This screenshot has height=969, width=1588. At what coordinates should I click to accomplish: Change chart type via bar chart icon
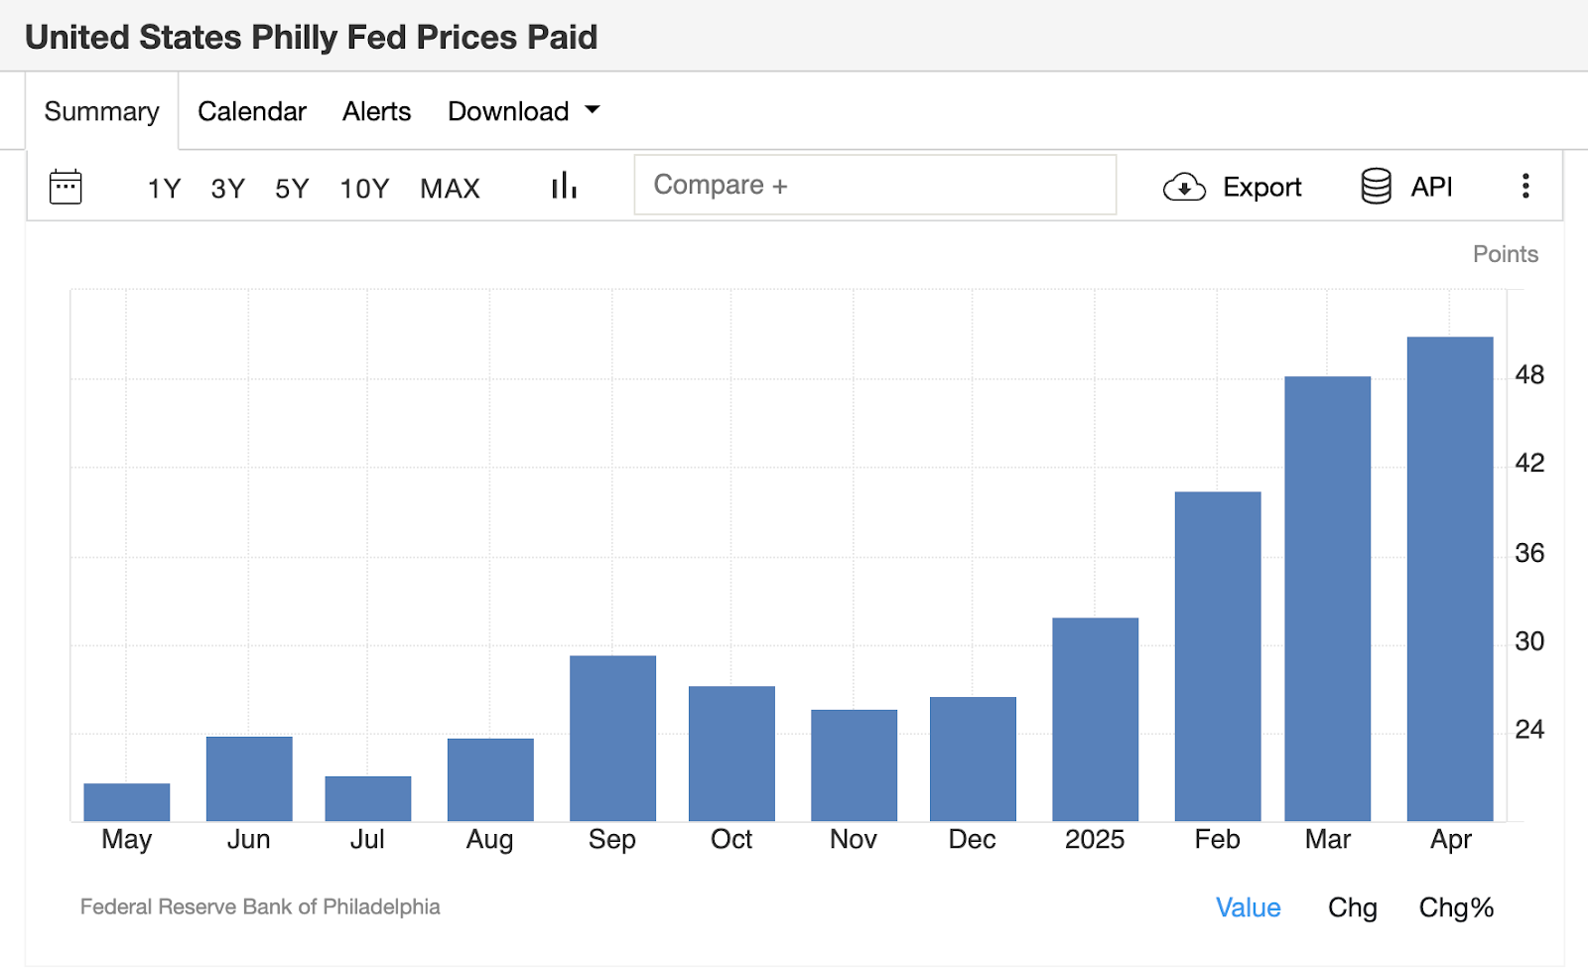564,186
